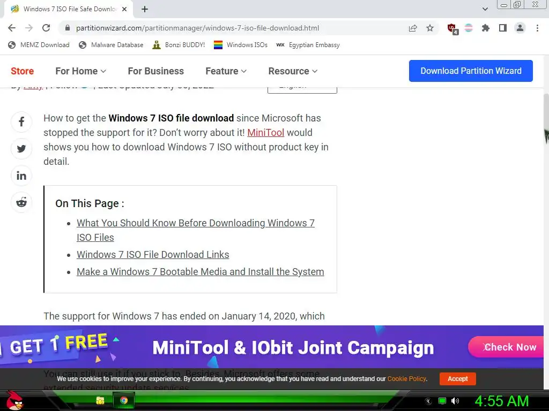Click the 4:55 AM taskbar clock
The image size is (549, 411).
pos(501,401)
